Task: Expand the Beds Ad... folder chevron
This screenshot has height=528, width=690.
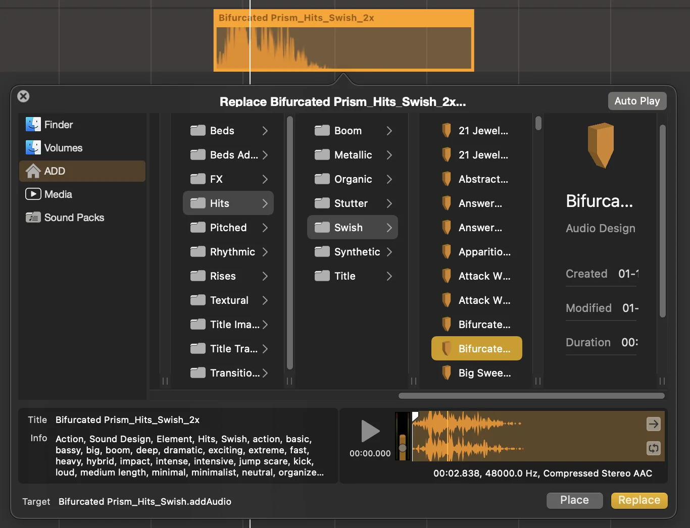Action: [265, 155]
